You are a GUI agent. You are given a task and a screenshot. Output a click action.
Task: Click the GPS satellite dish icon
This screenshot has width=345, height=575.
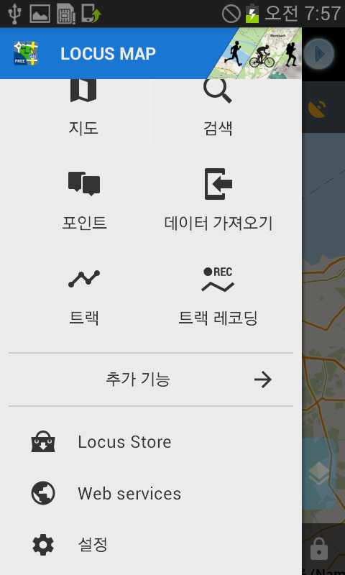[317, 110]
